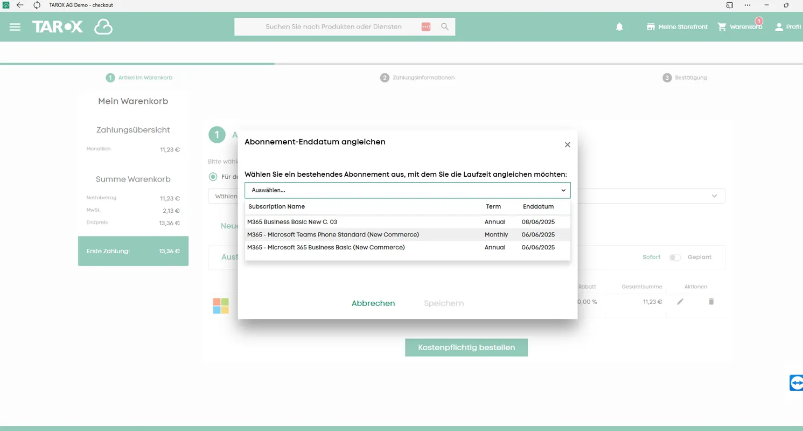Open the Warenkorb cart
This screenshot has width=803, height=431.
tap(740, 27)
